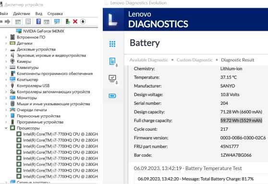Open the grid modules icon in Lenovo sidebar
Screen dimensions: 268x184
coord(112,44)
